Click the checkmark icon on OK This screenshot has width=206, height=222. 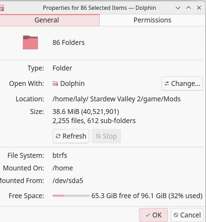click(x=148, y=215)
